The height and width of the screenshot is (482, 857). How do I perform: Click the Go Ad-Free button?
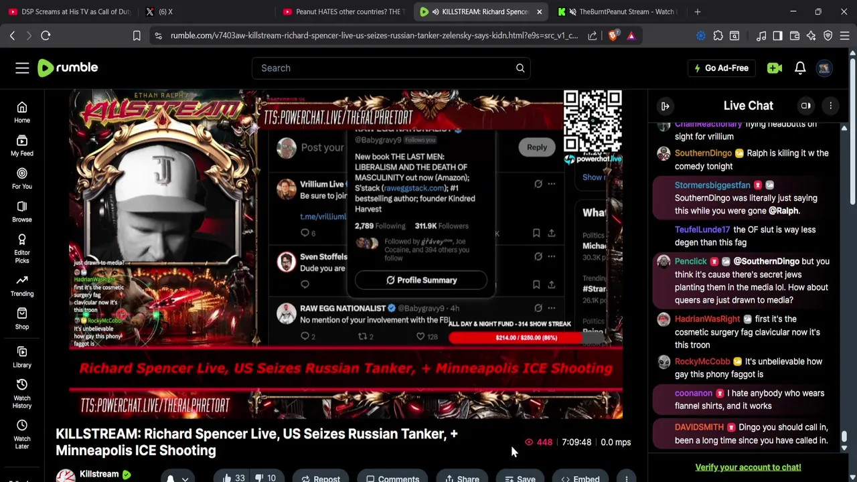[x=722, y=68]
